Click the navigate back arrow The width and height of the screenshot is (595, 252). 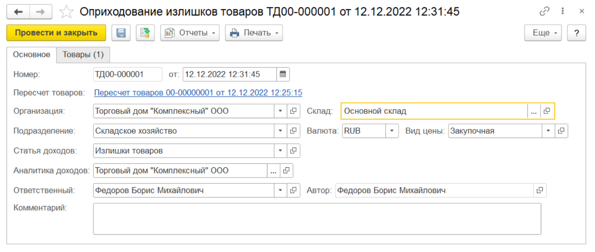(x=18, y=12)
